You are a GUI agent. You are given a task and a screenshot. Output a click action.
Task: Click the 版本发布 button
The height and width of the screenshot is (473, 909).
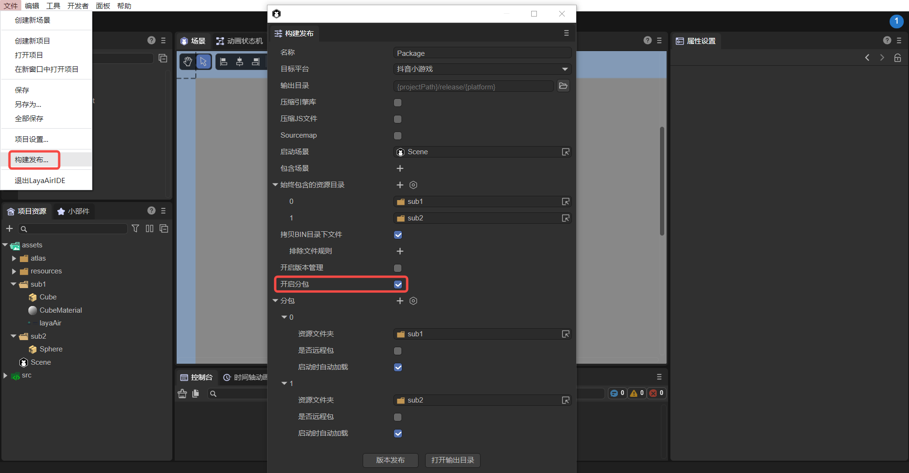coord(390,460)
